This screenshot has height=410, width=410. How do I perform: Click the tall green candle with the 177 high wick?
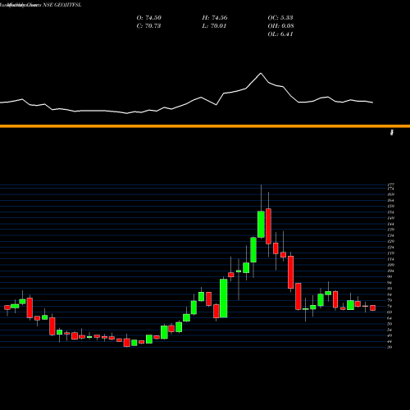(x=261, y=224)
